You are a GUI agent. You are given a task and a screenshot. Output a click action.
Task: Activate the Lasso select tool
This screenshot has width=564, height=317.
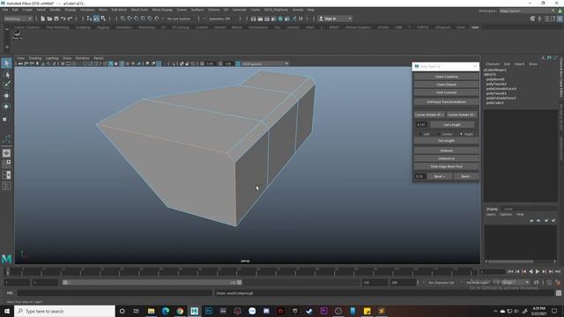tap(6, 75)
